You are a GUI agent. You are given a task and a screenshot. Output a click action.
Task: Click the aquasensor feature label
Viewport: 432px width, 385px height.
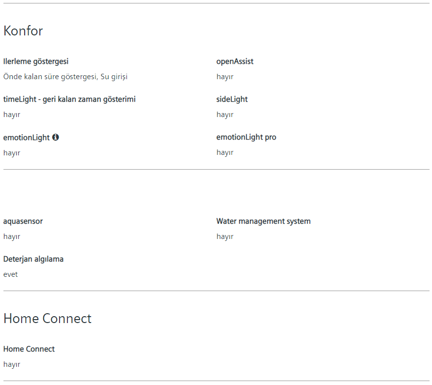[23, 221]
